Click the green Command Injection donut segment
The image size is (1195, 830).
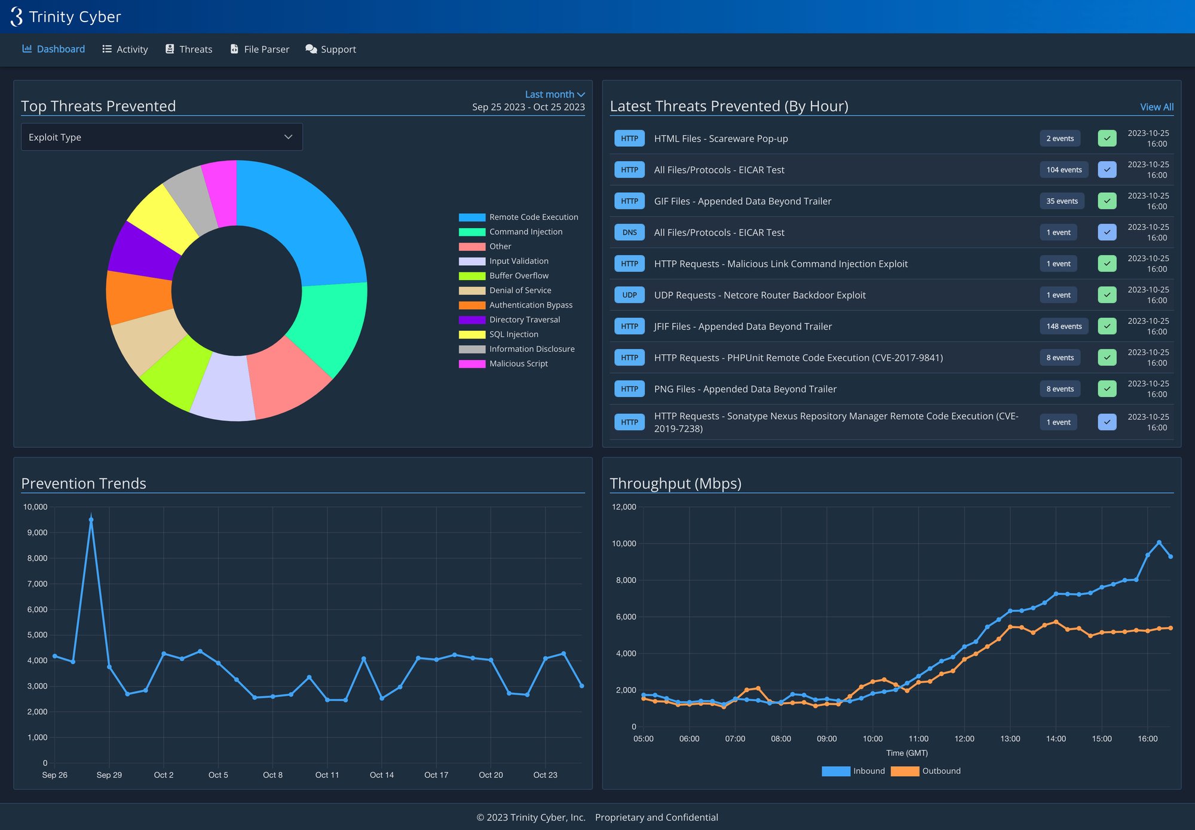tap(329, 325)
